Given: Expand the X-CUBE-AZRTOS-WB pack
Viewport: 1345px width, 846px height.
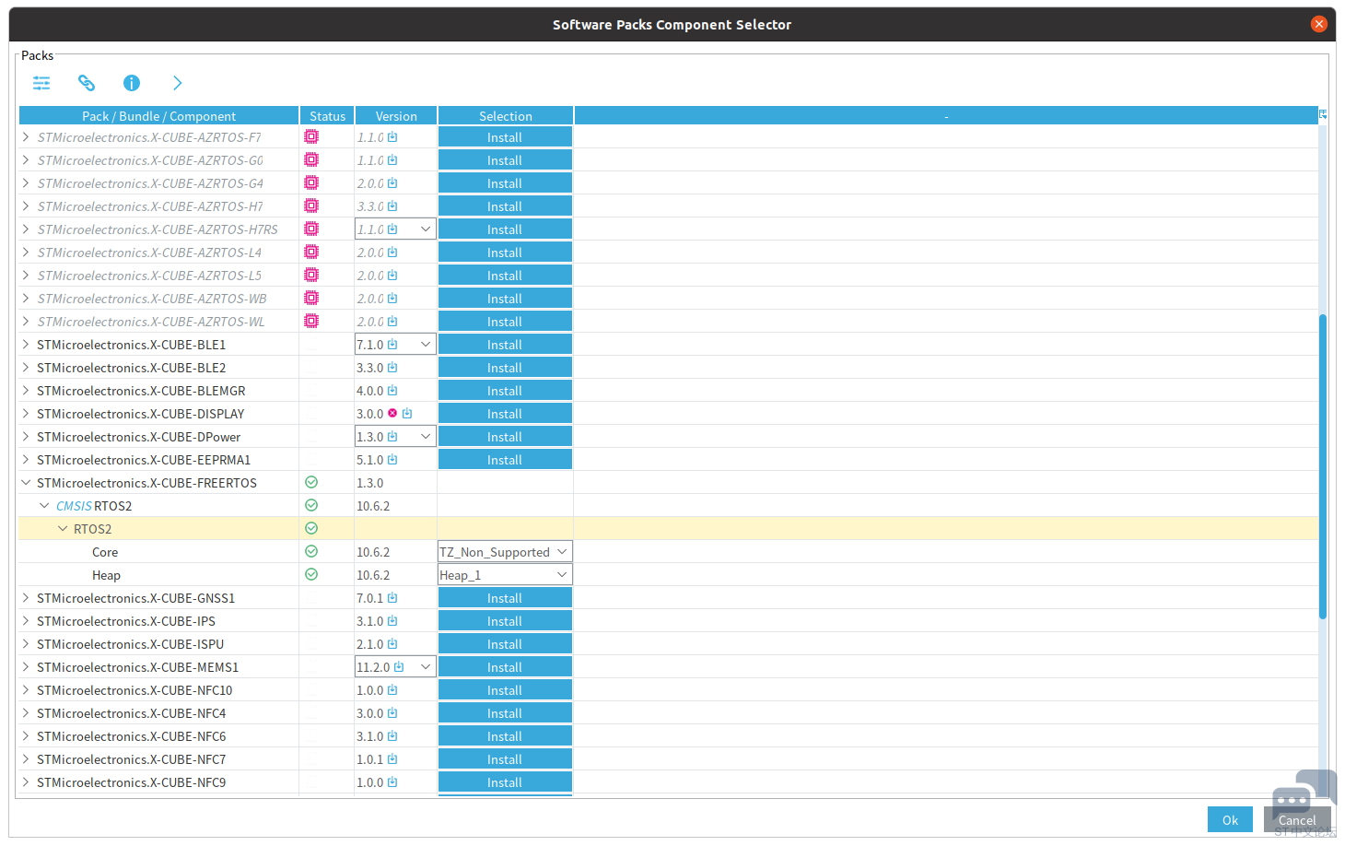Looking at the screenshot, I should [x=26, y=298].
